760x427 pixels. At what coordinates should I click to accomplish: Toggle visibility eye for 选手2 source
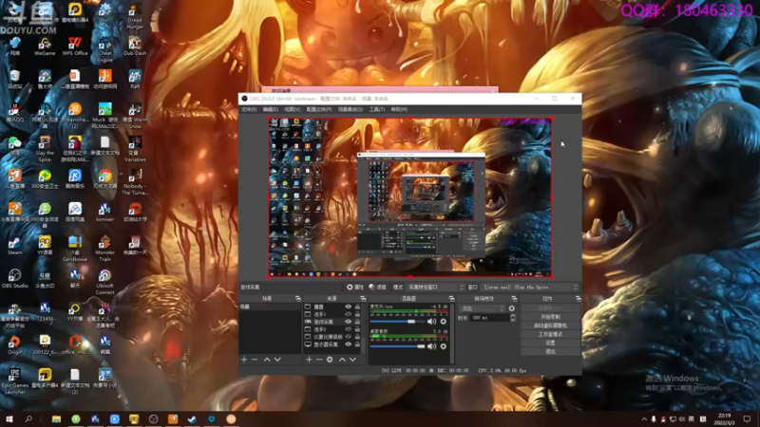click(348, 329)
